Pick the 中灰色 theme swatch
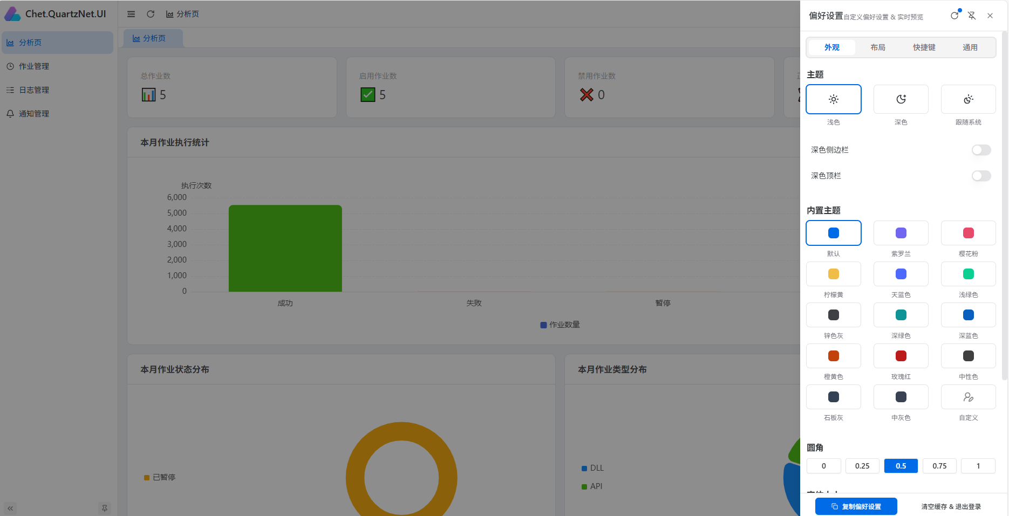Viewport: 1009px width, 516px height. point(901,397)
